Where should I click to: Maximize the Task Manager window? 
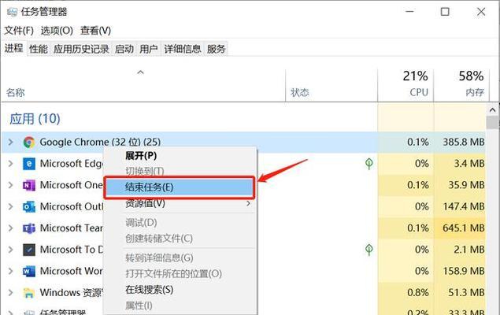[x=445, y=12]
